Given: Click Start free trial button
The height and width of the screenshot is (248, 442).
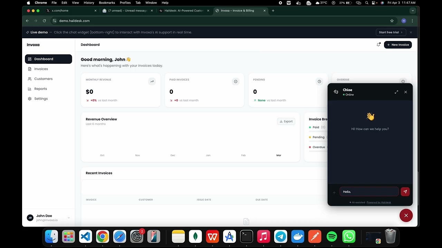Looking at the screenshot, I should point(391,32).
